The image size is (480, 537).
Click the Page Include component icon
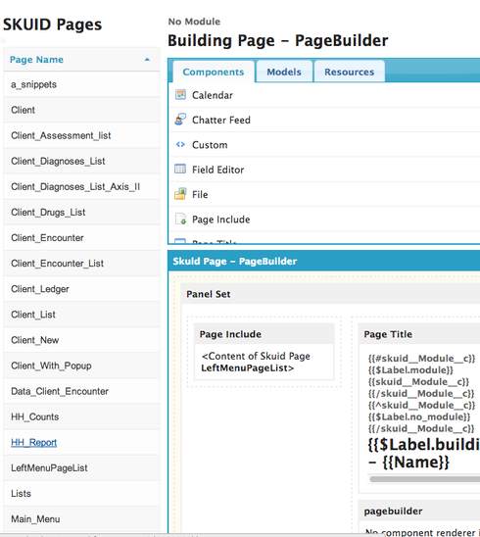click(x=180, y=219)
